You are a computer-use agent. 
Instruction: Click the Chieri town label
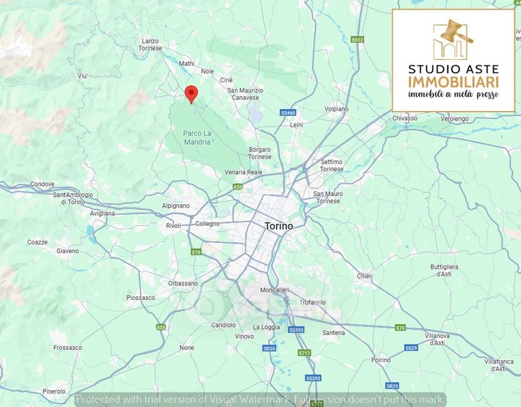click(364, 276)
